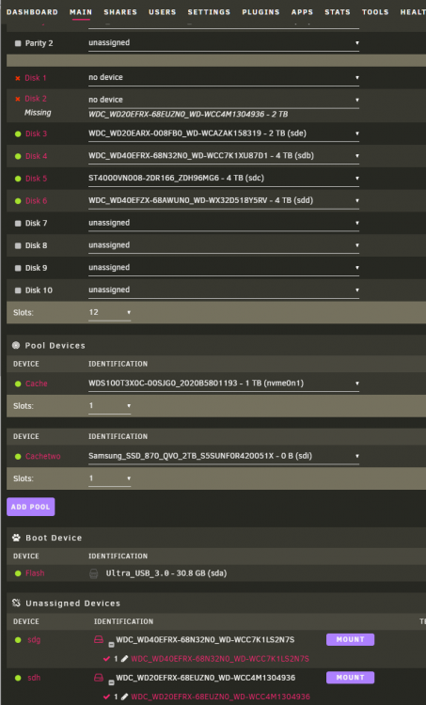Screen dimensions: 426x705
Task: Open the Stats tab
Action: 338,12
